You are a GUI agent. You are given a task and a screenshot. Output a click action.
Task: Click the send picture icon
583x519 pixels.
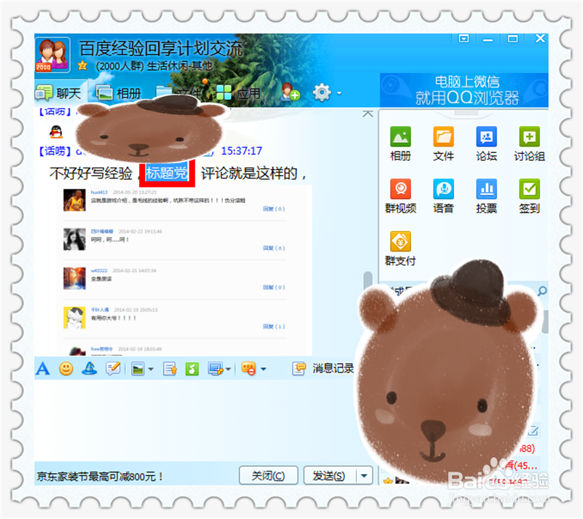(x=138, y=369)
